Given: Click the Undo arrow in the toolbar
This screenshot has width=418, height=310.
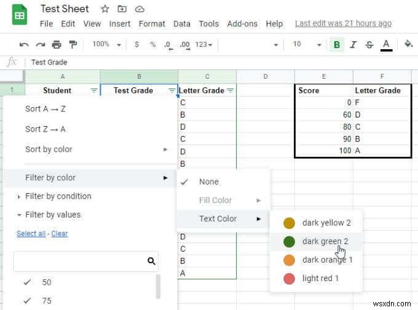Looking at the screenshot, I should 24,44.
